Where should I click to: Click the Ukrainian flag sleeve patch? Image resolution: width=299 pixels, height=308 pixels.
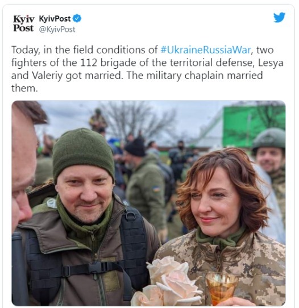click(x=156, y=189)
